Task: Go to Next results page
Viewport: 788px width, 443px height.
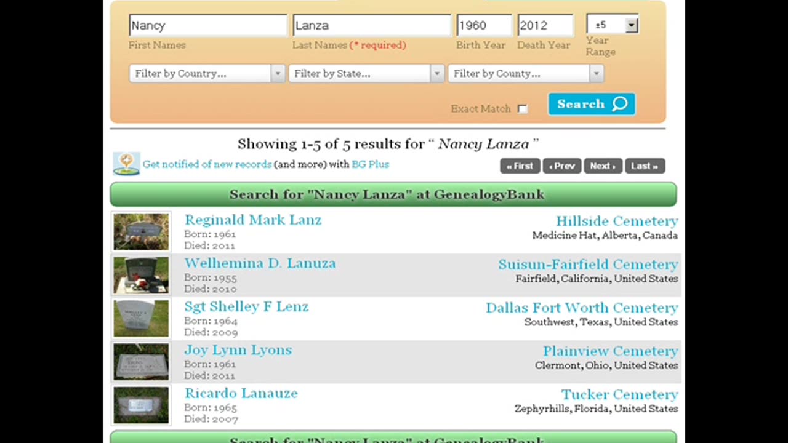Action: click(x=603, y=166)
